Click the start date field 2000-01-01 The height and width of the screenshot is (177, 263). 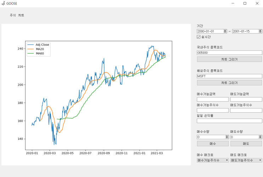click(210, 32)
